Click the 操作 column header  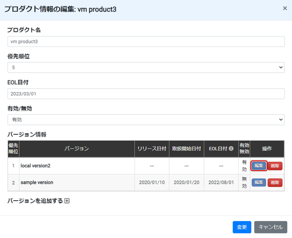click(x=267, y=149)
